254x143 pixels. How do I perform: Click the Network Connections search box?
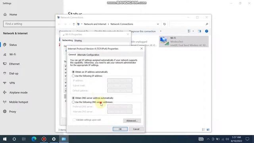(x=190, y=24)
